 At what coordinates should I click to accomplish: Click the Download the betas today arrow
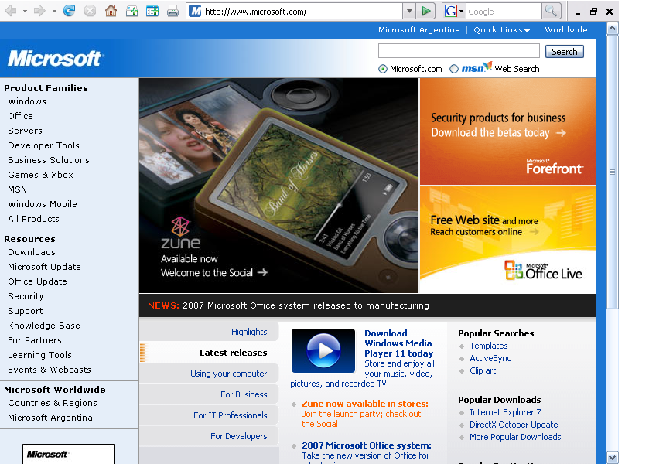click(x=561, y=133)
